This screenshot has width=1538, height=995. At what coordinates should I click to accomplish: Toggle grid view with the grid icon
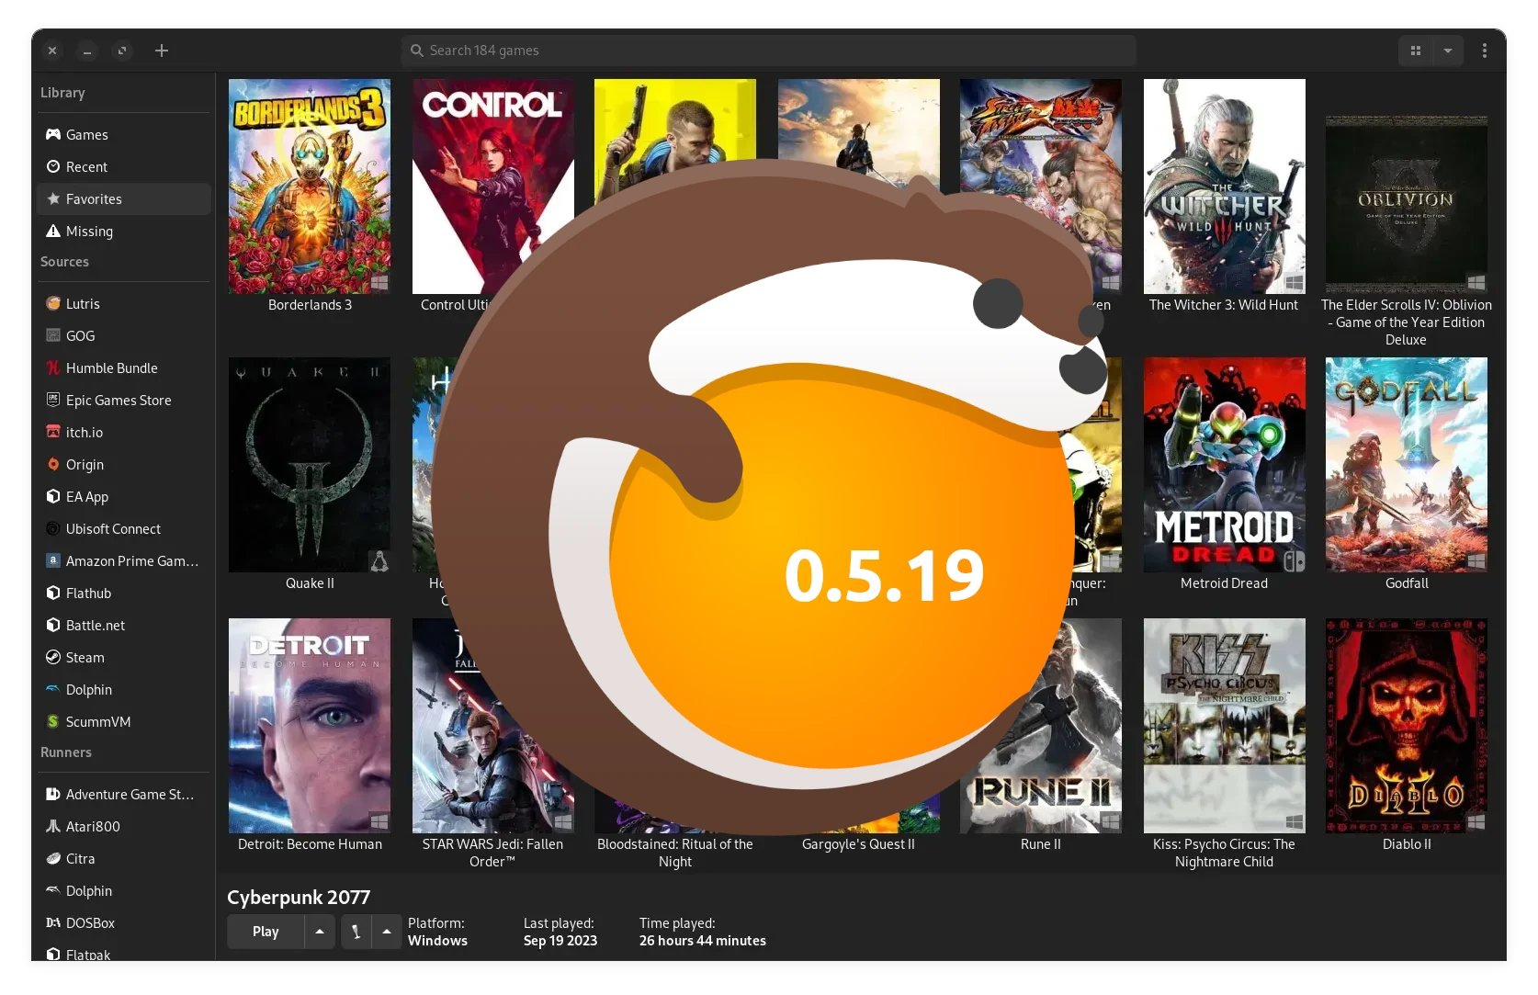point(1415,51)
